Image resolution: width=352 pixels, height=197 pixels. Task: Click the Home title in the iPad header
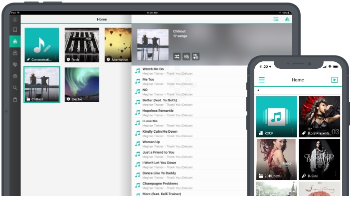[x=102, y=19]
